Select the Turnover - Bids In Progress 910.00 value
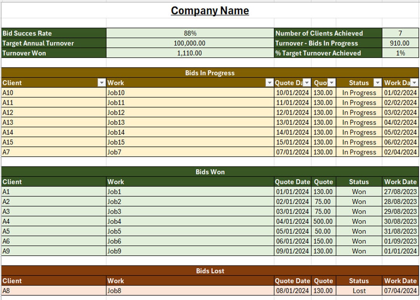Image resolution: width=420 pixels, height=300 pixels. point(399,43)
